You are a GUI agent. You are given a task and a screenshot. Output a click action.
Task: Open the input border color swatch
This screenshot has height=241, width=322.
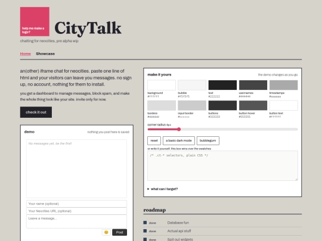pos(192,105)
